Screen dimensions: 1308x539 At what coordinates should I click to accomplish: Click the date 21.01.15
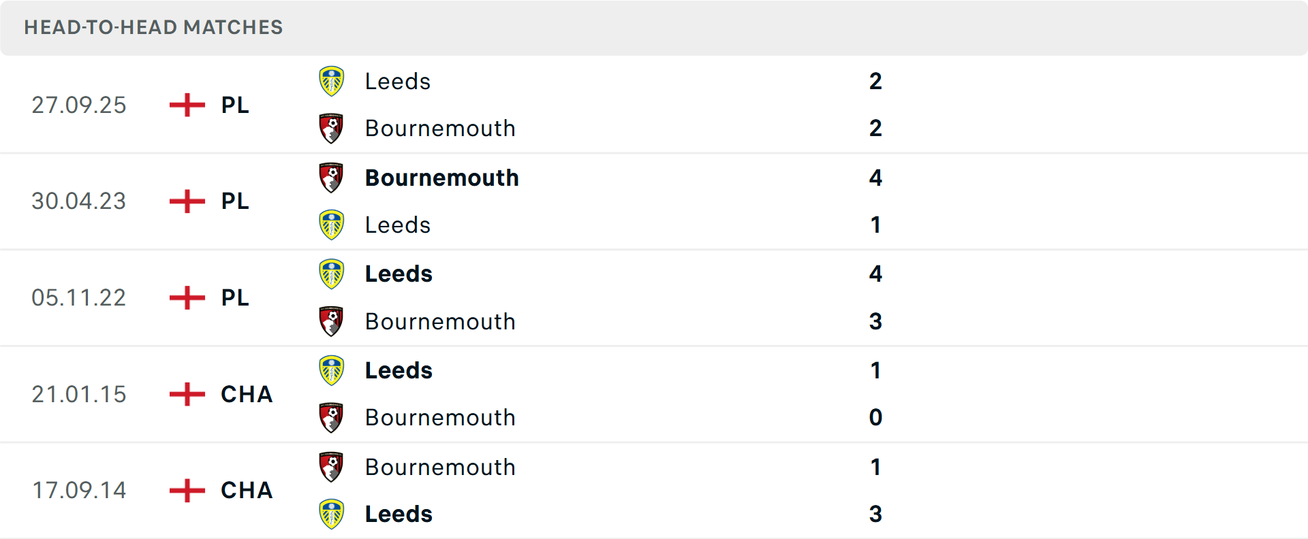pos(79,394)
